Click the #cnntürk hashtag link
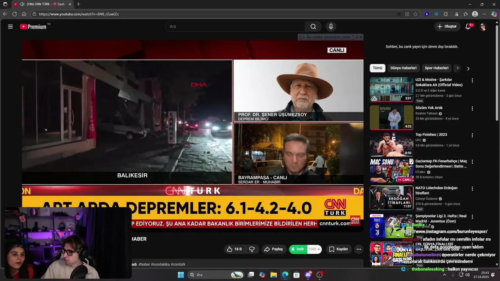500x281 pixels. click(178, 264)
